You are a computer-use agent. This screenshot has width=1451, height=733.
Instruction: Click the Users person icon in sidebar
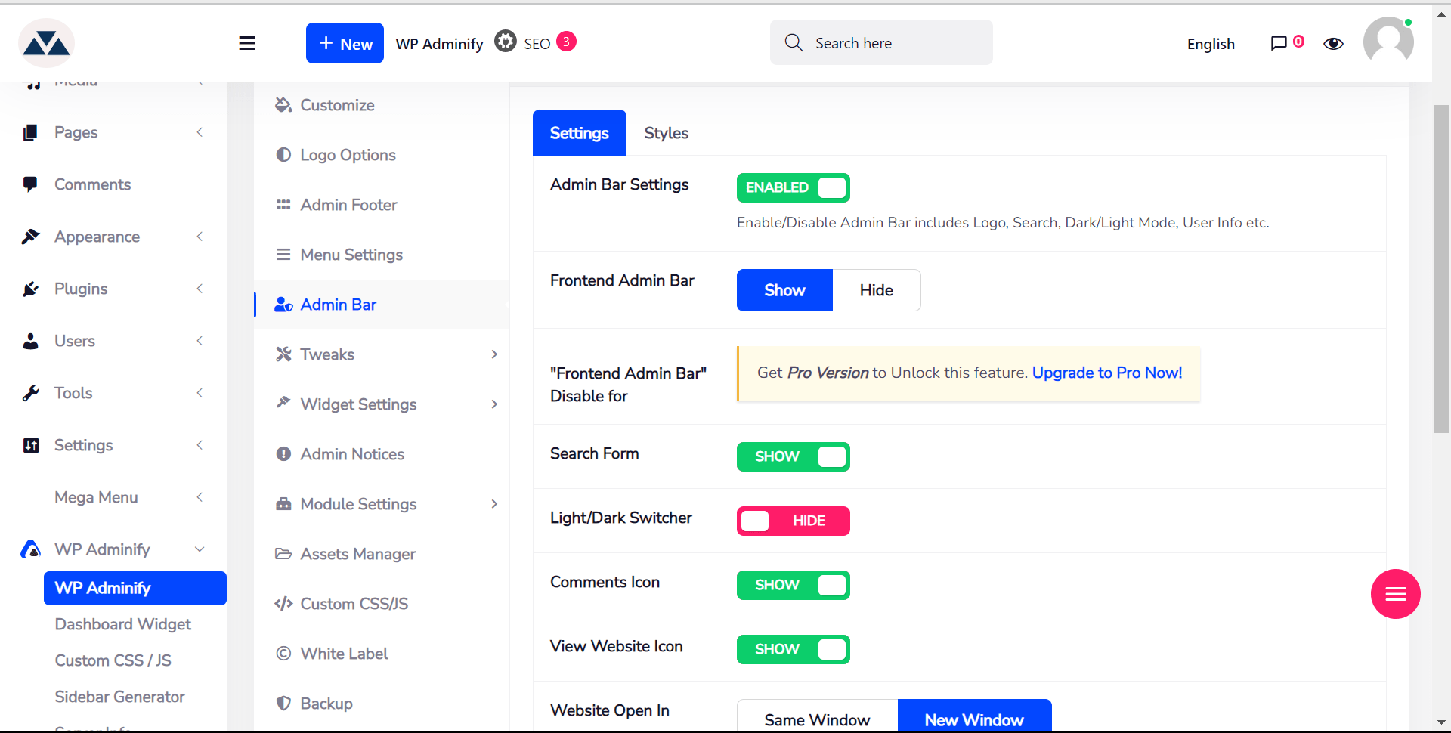click(30, 341)
